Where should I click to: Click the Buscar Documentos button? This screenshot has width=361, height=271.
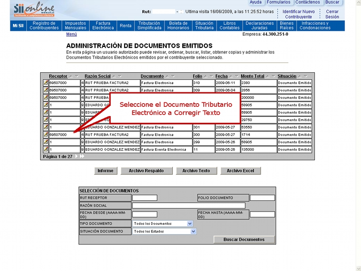(244, 239)
